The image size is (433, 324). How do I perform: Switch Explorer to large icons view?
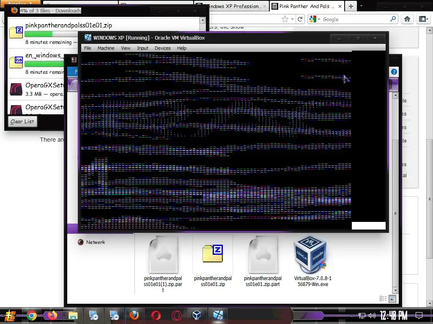392,299
